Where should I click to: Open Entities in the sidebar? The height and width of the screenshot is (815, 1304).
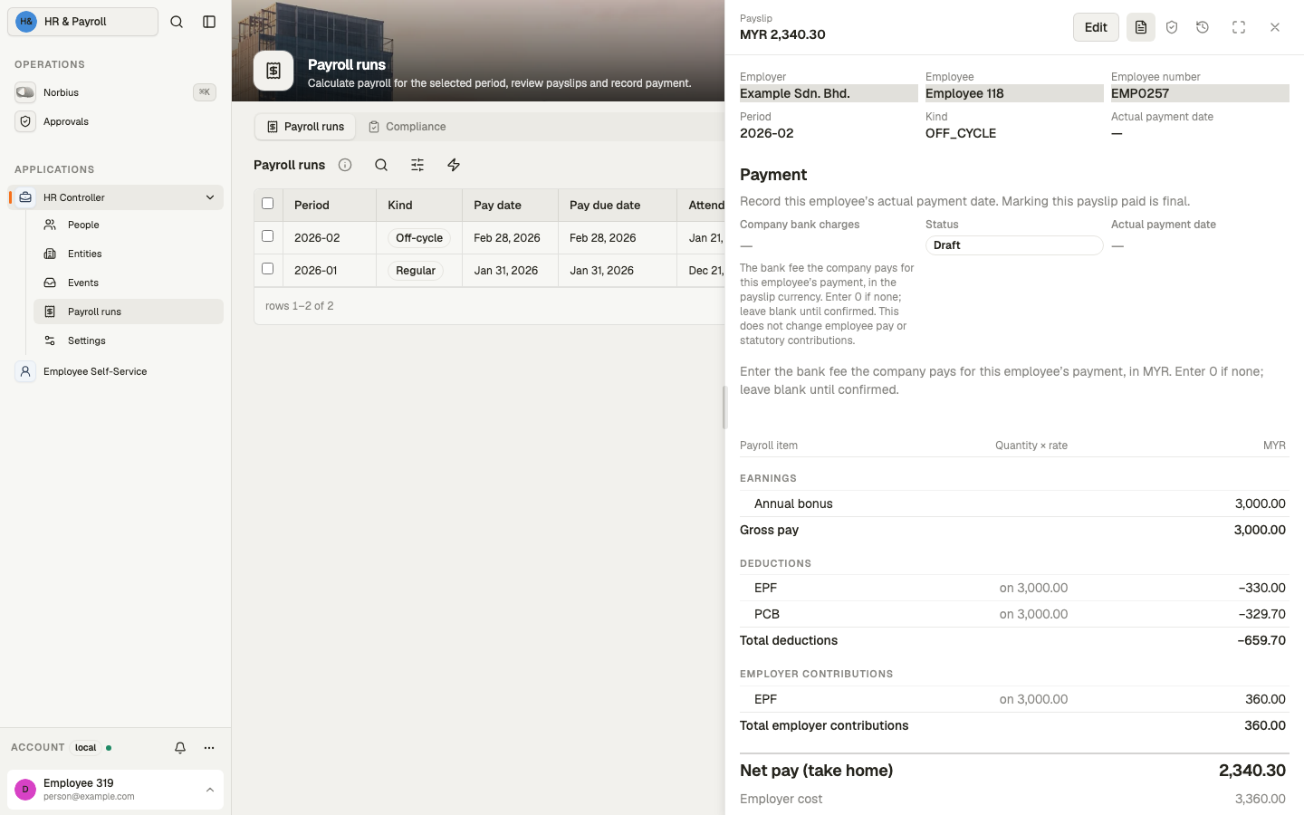(129, 254)
